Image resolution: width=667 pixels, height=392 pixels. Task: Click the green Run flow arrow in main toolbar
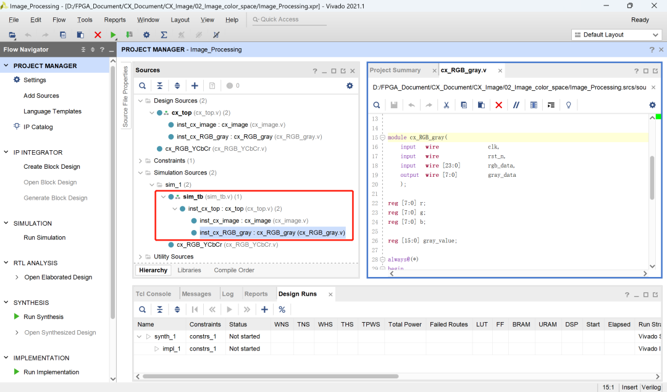(x=113, y=35)
